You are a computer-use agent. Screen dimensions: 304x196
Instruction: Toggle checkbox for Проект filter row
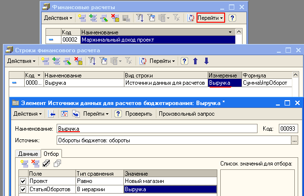click(x=23, y=181)
